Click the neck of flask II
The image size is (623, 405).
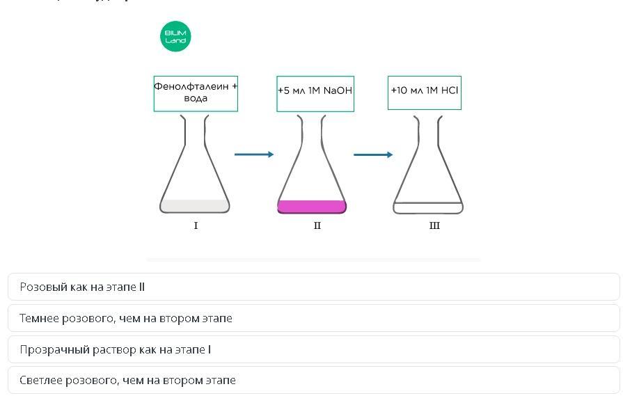pyautogui.click(x=311, y=130)
